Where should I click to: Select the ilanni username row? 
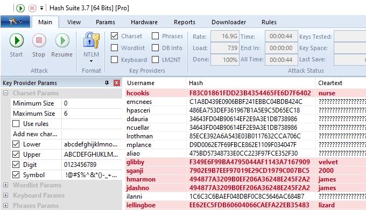(x=134, y=197)
